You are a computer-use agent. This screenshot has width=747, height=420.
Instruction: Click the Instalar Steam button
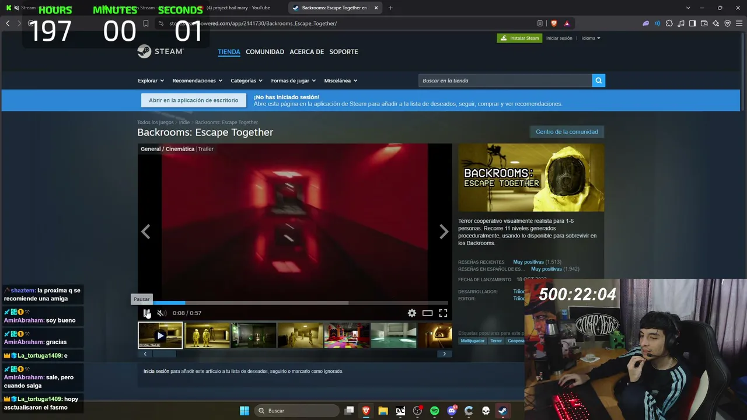519,38
